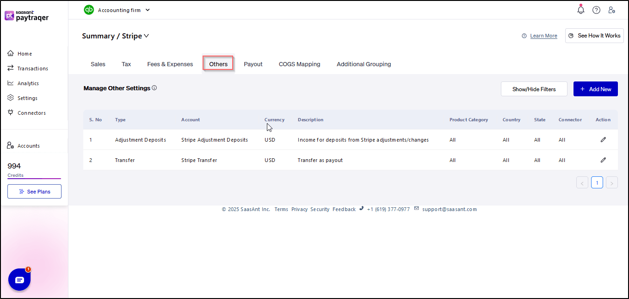Viewport: 629px width, 299px height.
Task: Click the Accounts user icon
Action: 11,146
